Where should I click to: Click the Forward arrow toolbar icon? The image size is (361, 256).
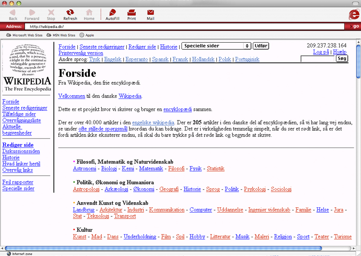(x=32, y=12)
